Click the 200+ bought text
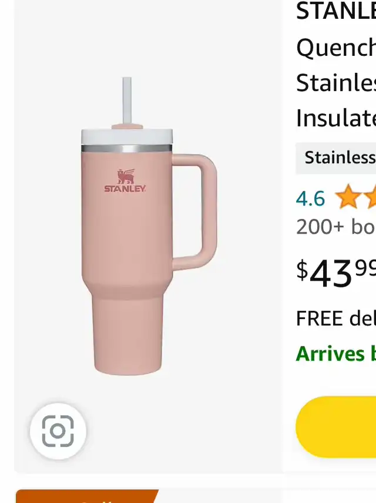Screen dimensions: 376x503 point(336,226)
